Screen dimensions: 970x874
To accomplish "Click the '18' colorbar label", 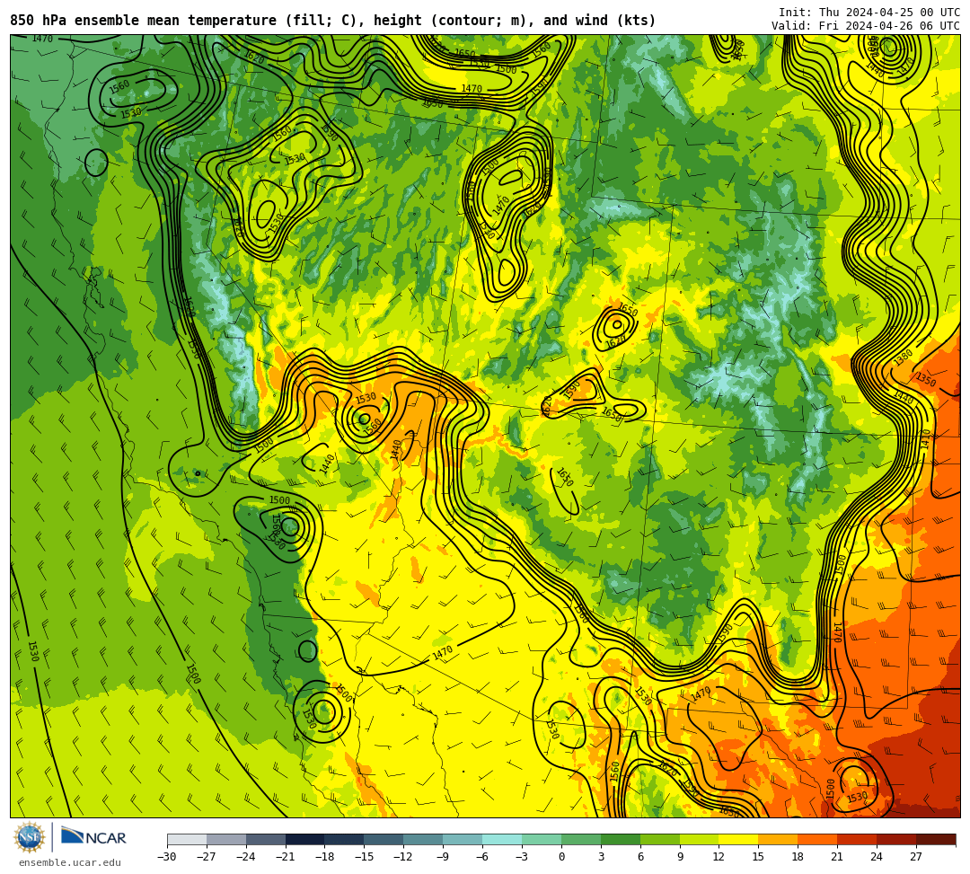I will click(798, 857).
